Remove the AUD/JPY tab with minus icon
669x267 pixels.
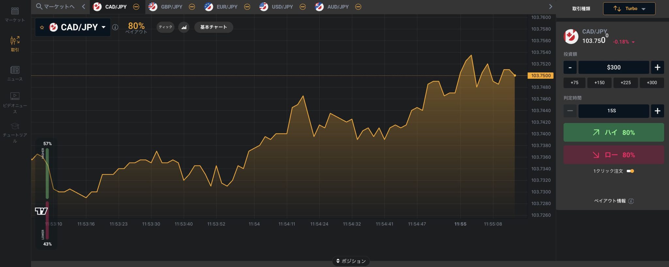click(x=358, y=7)
